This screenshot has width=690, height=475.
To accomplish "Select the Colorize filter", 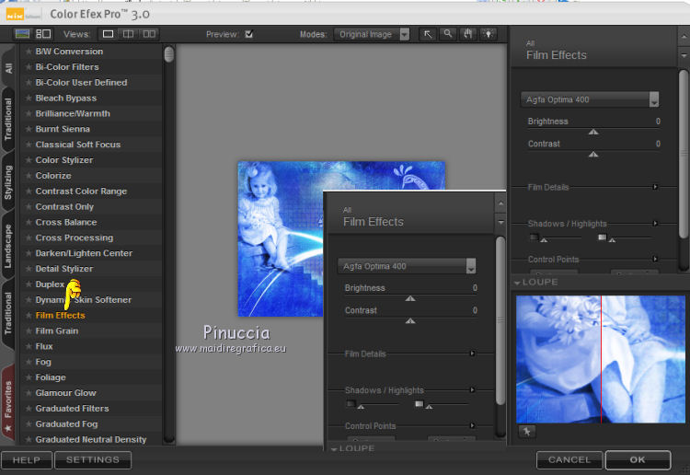I will click(x=53, y=176).
